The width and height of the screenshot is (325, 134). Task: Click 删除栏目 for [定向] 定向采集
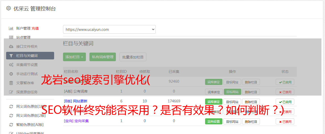(251, 121)
